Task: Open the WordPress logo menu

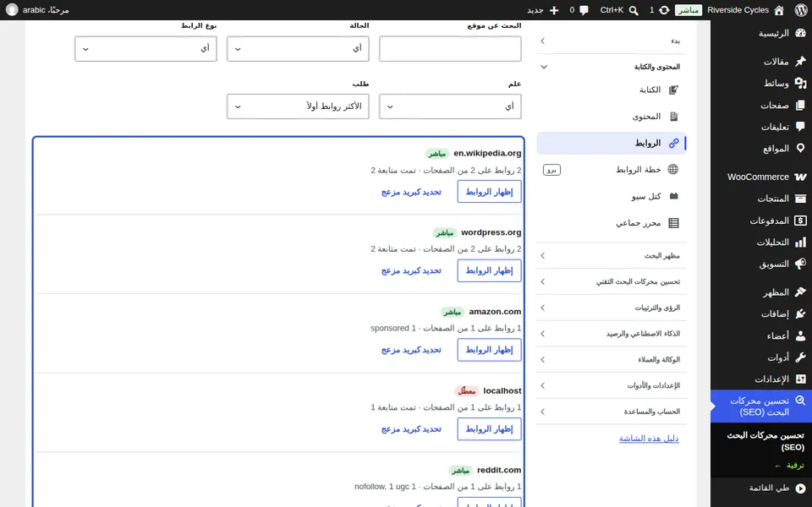Action: pyautogui.click(x=801, y=10)
